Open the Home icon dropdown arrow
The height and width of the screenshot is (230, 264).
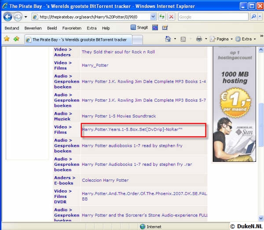click(x=175, y=39)
